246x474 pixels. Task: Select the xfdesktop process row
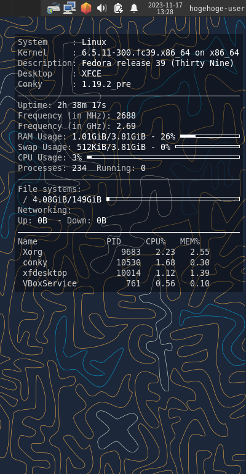click(x=114, y=273)
